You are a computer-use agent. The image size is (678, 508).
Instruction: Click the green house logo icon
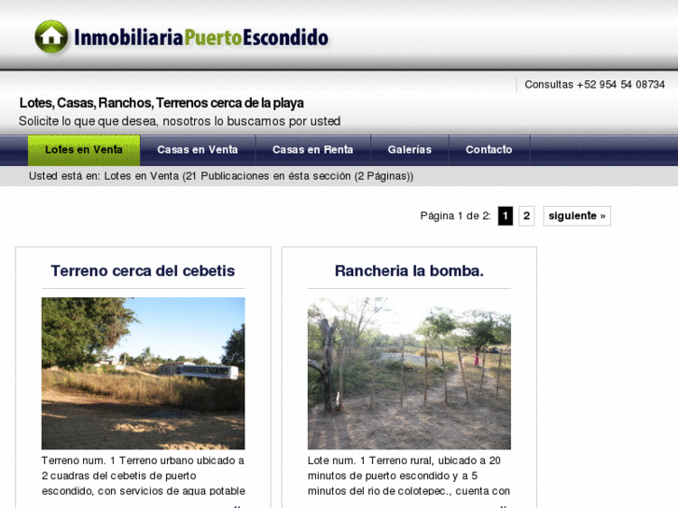51,36
